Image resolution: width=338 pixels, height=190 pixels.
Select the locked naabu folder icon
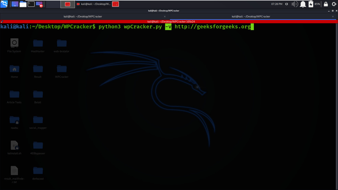point(14,122)
